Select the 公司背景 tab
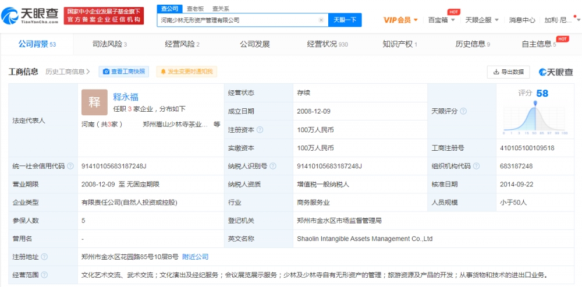 point(37,44)
